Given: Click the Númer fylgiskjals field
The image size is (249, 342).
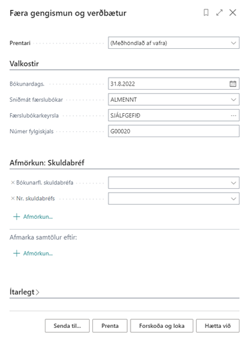Looking at the screenshot, I should (173, 131).
